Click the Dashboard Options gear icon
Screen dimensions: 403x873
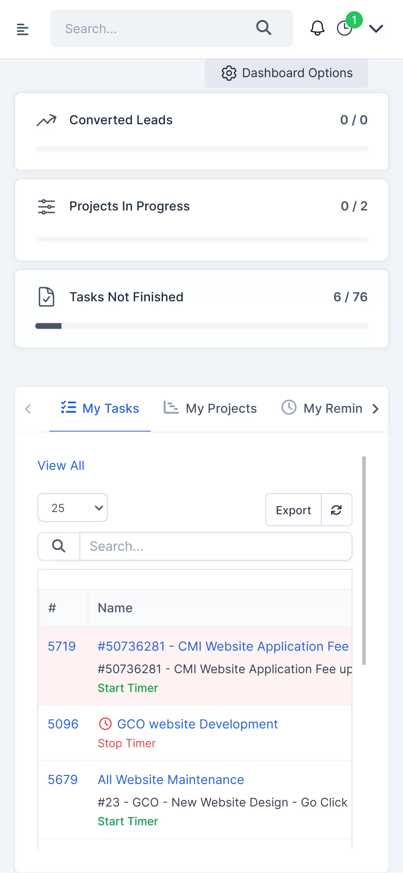tap(229, 73)
